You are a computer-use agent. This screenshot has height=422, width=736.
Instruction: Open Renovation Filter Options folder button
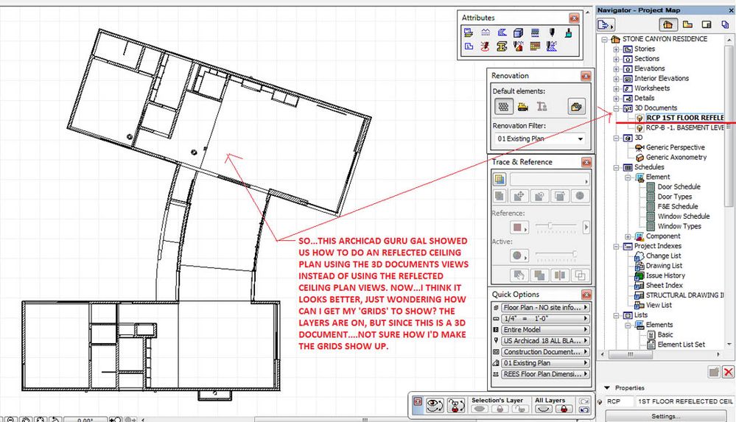pos(576,107)
